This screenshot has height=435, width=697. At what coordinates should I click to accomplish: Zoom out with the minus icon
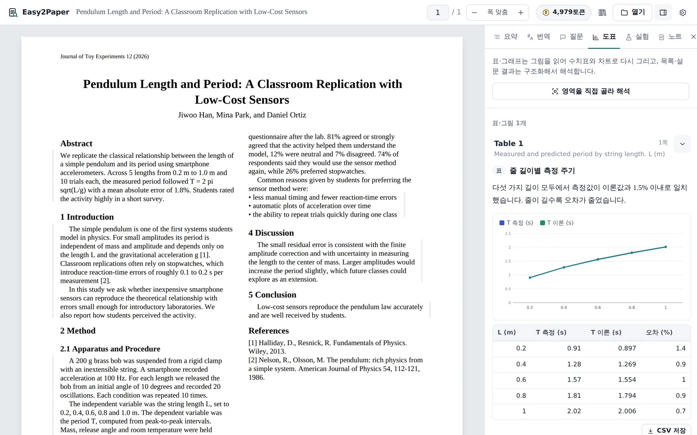coord(474,13)
